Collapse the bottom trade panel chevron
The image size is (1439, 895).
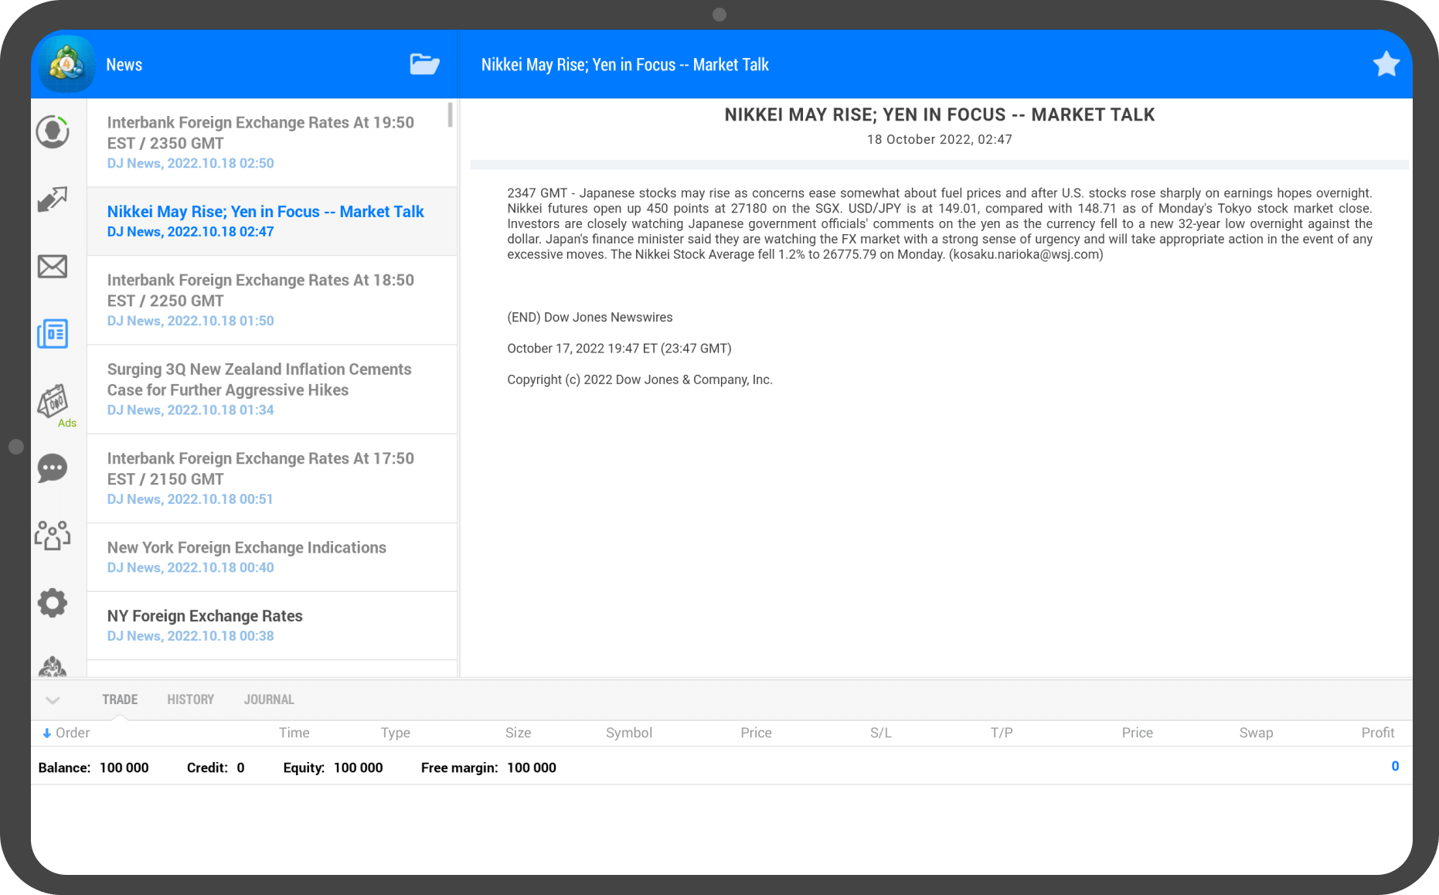[x=53, y=700]
